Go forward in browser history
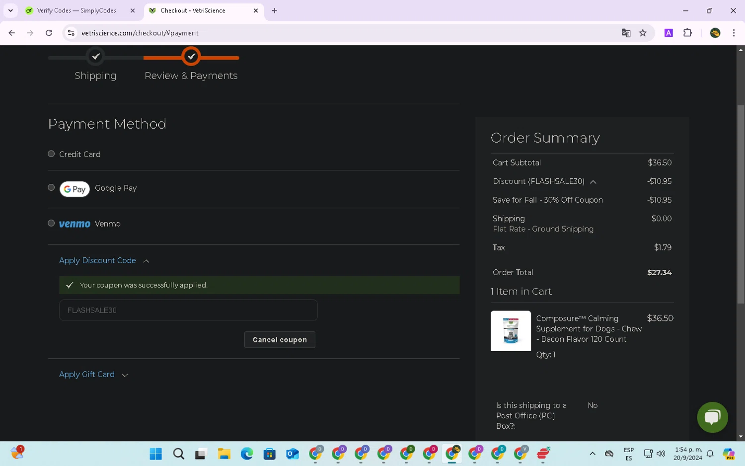 pos(30,33)
